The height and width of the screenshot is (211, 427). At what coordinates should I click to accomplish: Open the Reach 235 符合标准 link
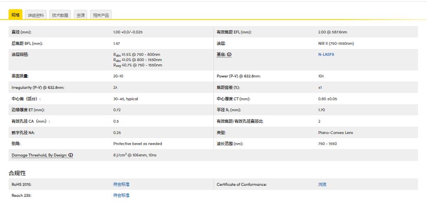click(x=121, y=196)
